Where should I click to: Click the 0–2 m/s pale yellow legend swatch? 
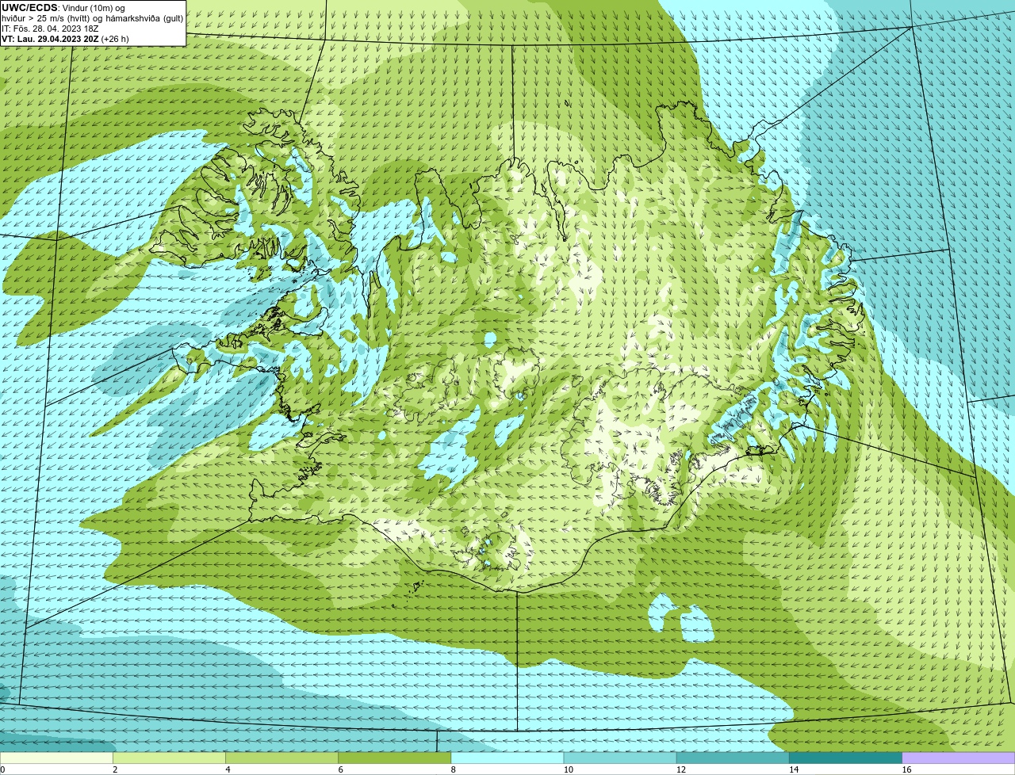56,758
